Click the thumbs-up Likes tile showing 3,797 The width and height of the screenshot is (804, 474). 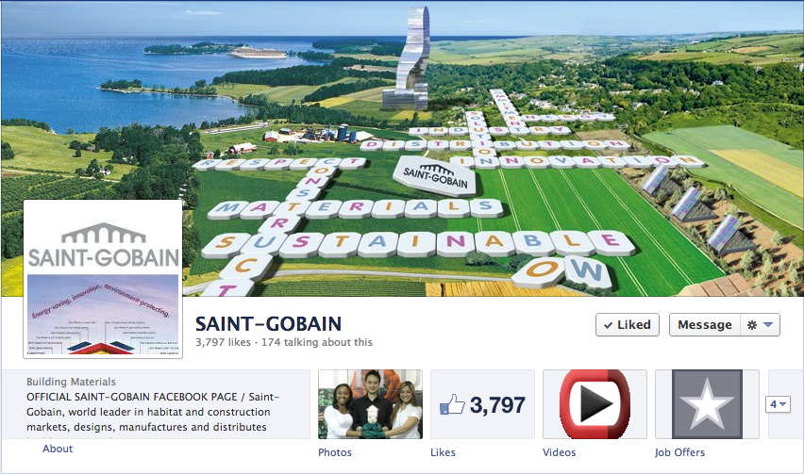coord(482,404)
